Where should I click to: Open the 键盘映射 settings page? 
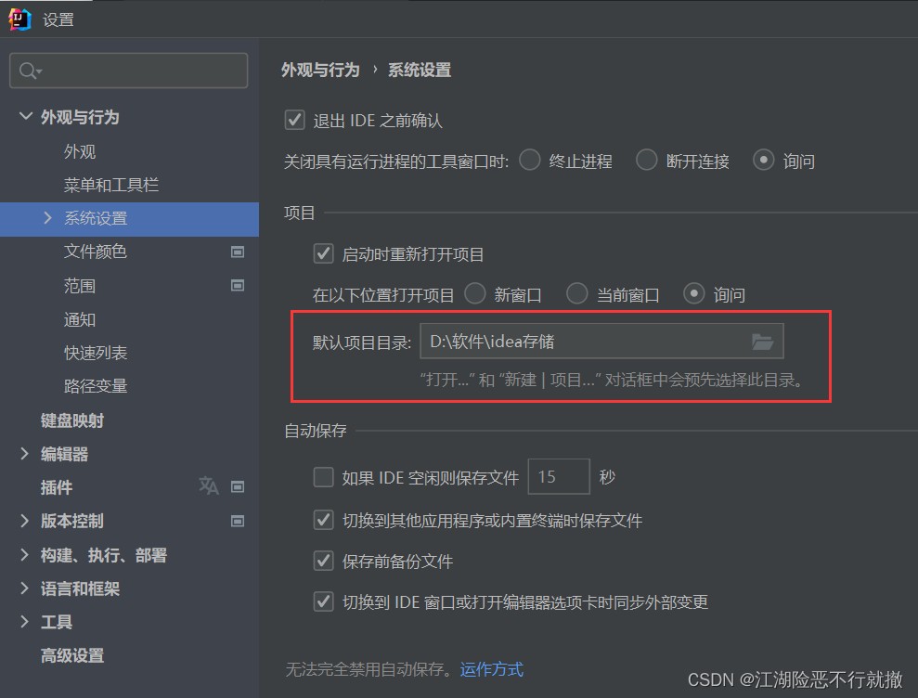point(72,420)
